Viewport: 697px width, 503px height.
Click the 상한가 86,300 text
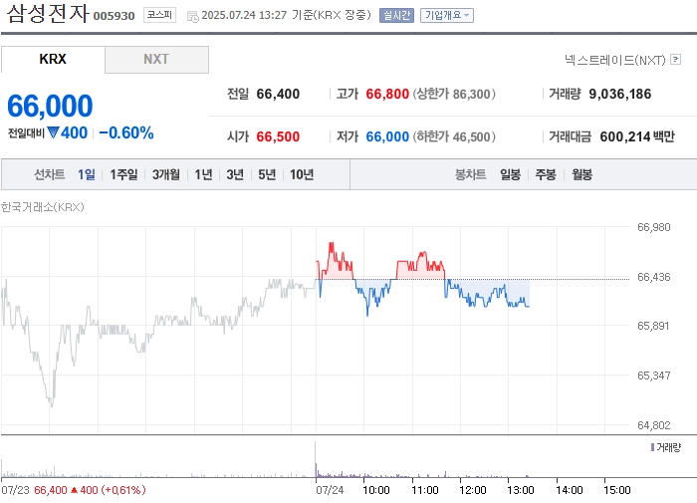click(454, 94)
